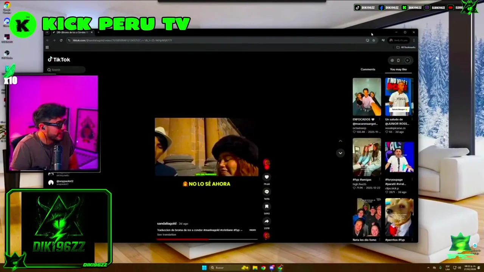
Task: Open the browser three-dot menu
Action: tap(414, 40)
